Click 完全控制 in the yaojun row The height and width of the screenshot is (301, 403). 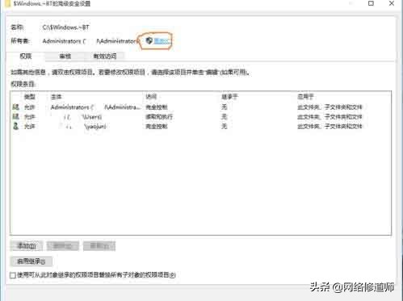click(157, 126)
